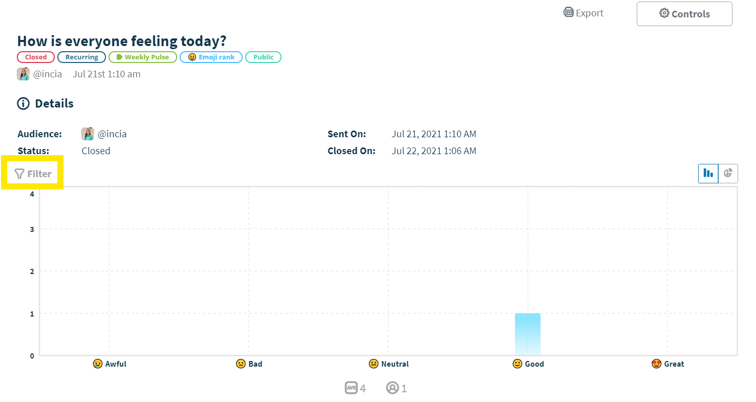Click the @incia audience name
The height and width of the screenshot is (402, 756).
[112, 134]
